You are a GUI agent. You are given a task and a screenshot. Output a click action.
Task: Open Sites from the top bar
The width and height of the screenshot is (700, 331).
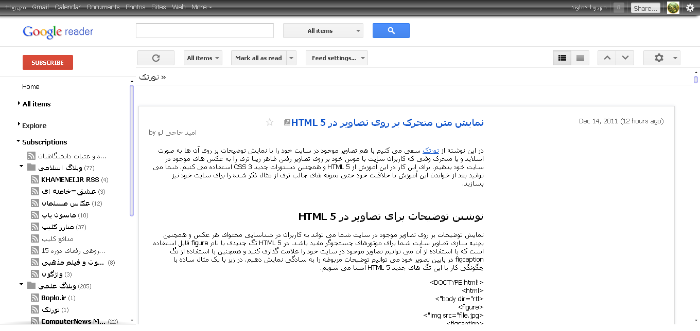(159, 7)
